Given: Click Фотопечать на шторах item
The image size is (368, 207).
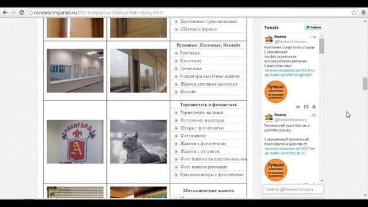Looking at the screenshot, I should click(x=202, y=120).
